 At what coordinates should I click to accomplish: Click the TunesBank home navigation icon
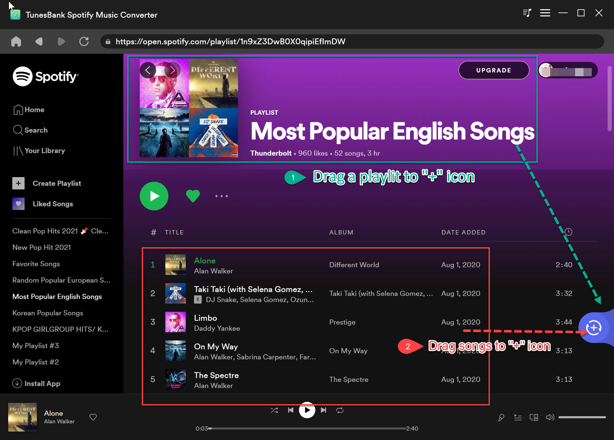[16, 41]
